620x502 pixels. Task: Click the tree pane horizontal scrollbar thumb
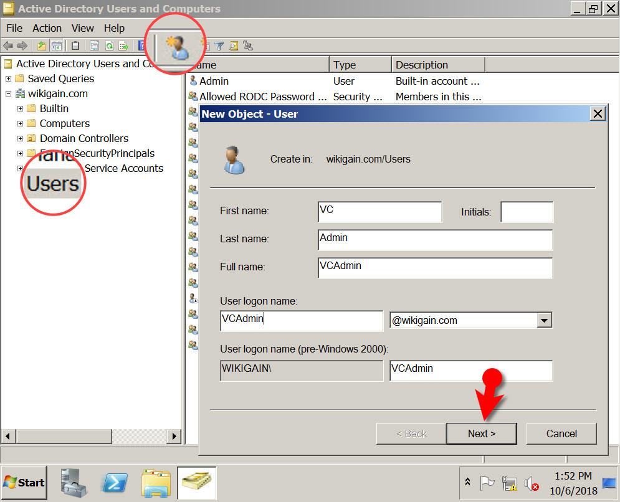click(x=64, y=436)
